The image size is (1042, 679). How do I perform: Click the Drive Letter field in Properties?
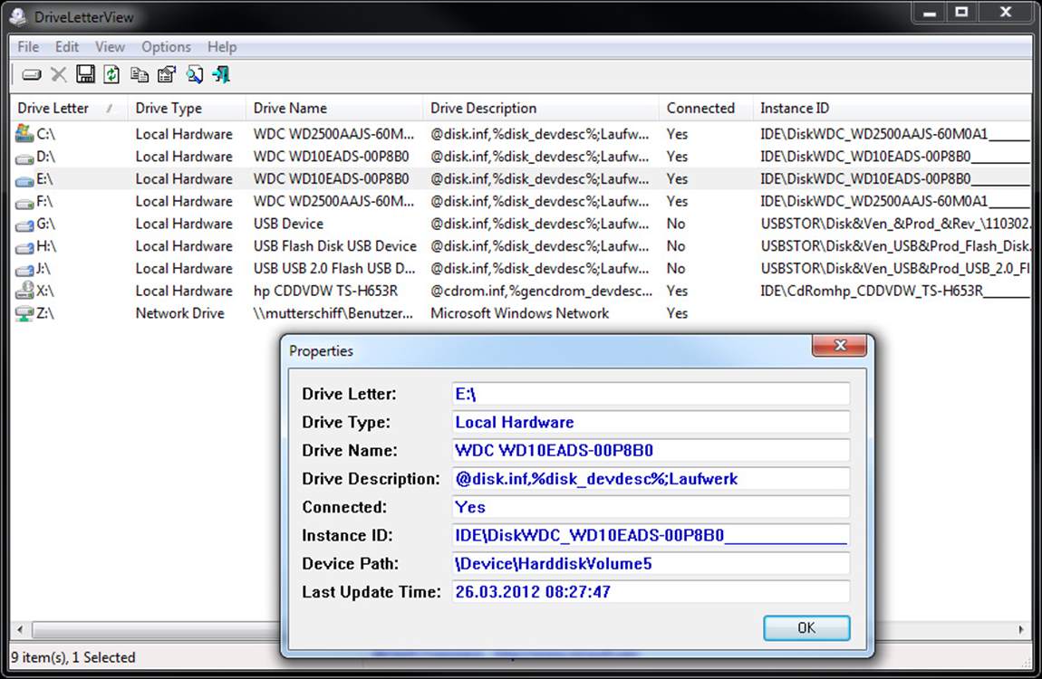pyautogui.click(x=651, y=394)
